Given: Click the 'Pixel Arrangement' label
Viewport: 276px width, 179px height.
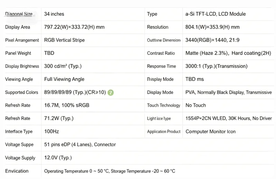Looking at the screenshot, I should tap(22, 40).
